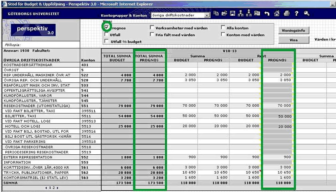Uncheck the Prognos checkbox
This screenshot has width=336, height=192.
point(107,27)
